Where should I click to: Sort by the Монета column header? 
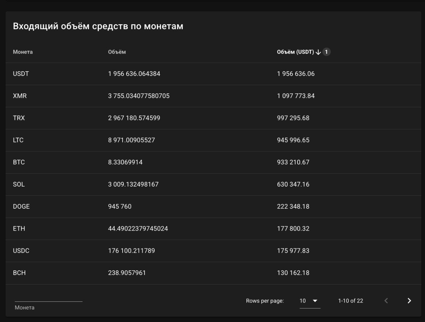click(23, 52)
